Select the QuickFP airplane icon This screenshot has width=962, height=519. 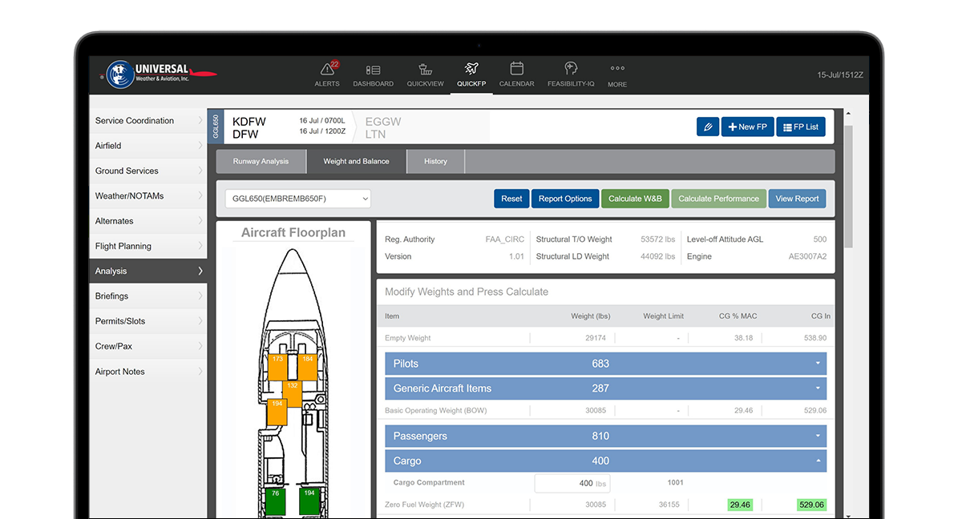click(x=471, y=69)
